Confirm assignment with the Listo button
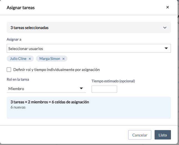Image resolution: width=179 pixels, height=145 pixels. [x=163, y=135]
